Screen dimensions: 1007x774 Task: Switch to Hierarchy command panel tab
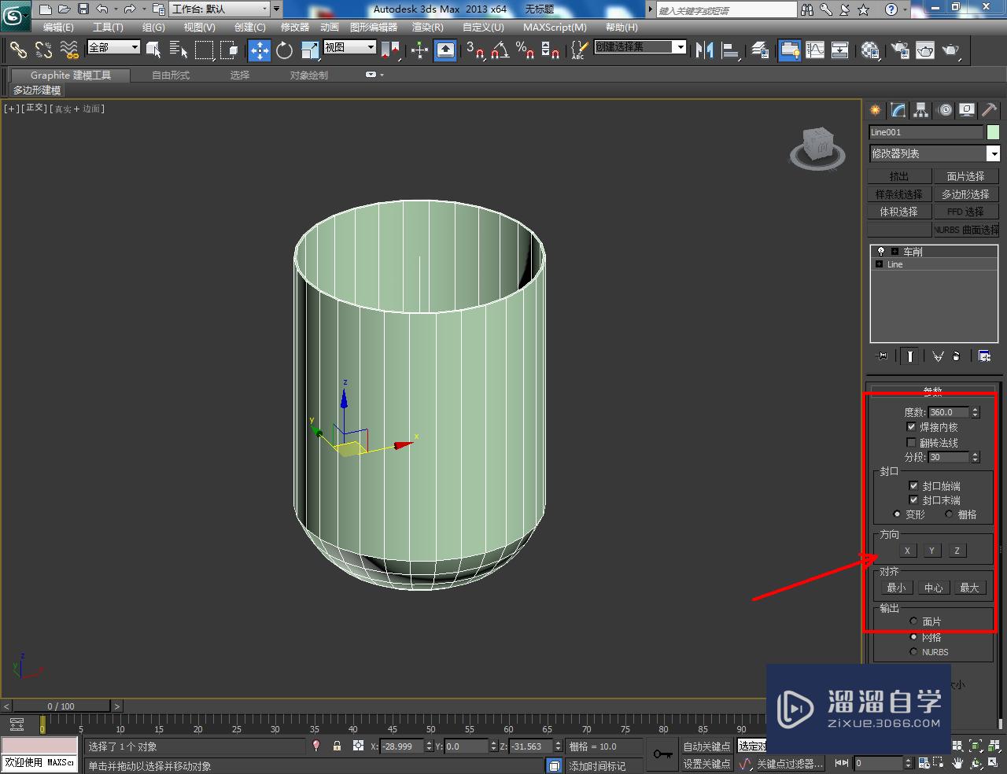coord(921,110)
